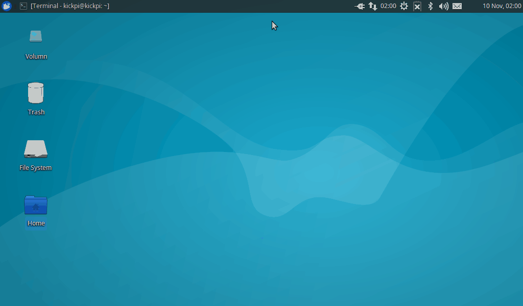Restore the minimized Terminal window from the taskbar
Viewport: 523px width, 306px height.
69,6
